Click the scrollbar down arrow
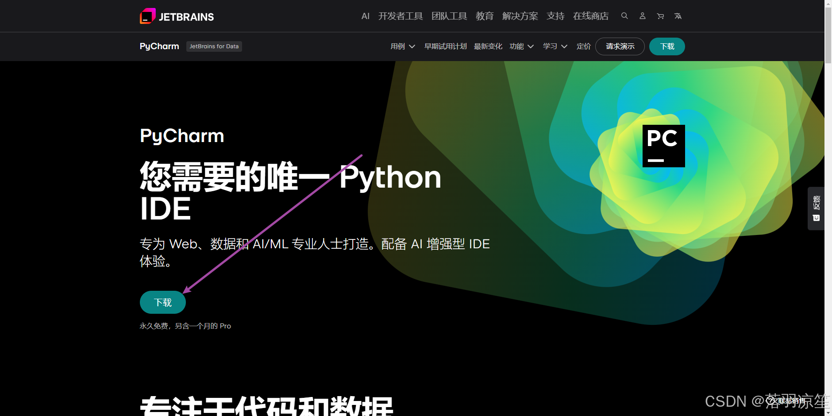 tap(828, 412)
